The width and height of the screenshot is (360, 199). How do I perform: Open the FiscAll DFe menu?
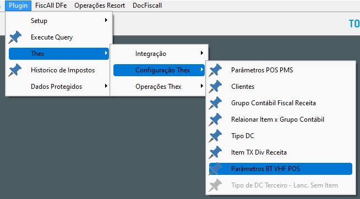click(x=51, y=5)
